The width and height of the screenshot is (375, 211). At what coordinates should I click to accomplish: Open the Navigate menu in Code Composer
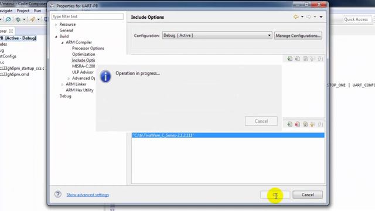pyautogui.click(x=6, y=11)
